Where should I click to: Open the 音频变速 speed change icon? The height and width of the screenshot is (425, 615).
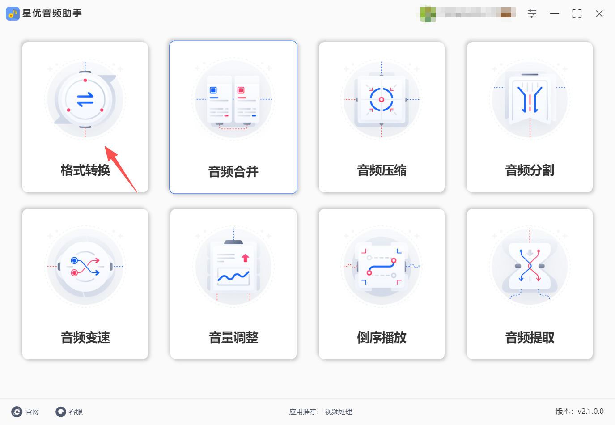pyautogui.click(x=85, y=267)
